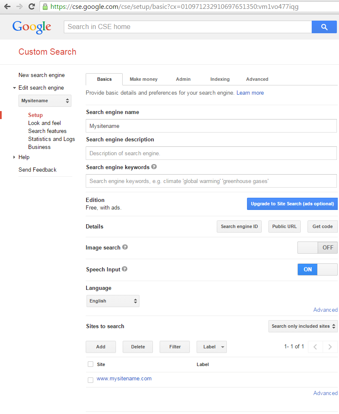Focus the Search engine name field

[x=211, y=126]
